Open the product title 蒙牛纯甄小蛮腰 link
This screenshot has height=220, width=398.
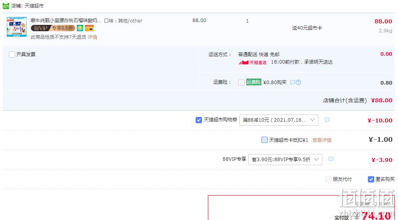(x=66, y=21)
